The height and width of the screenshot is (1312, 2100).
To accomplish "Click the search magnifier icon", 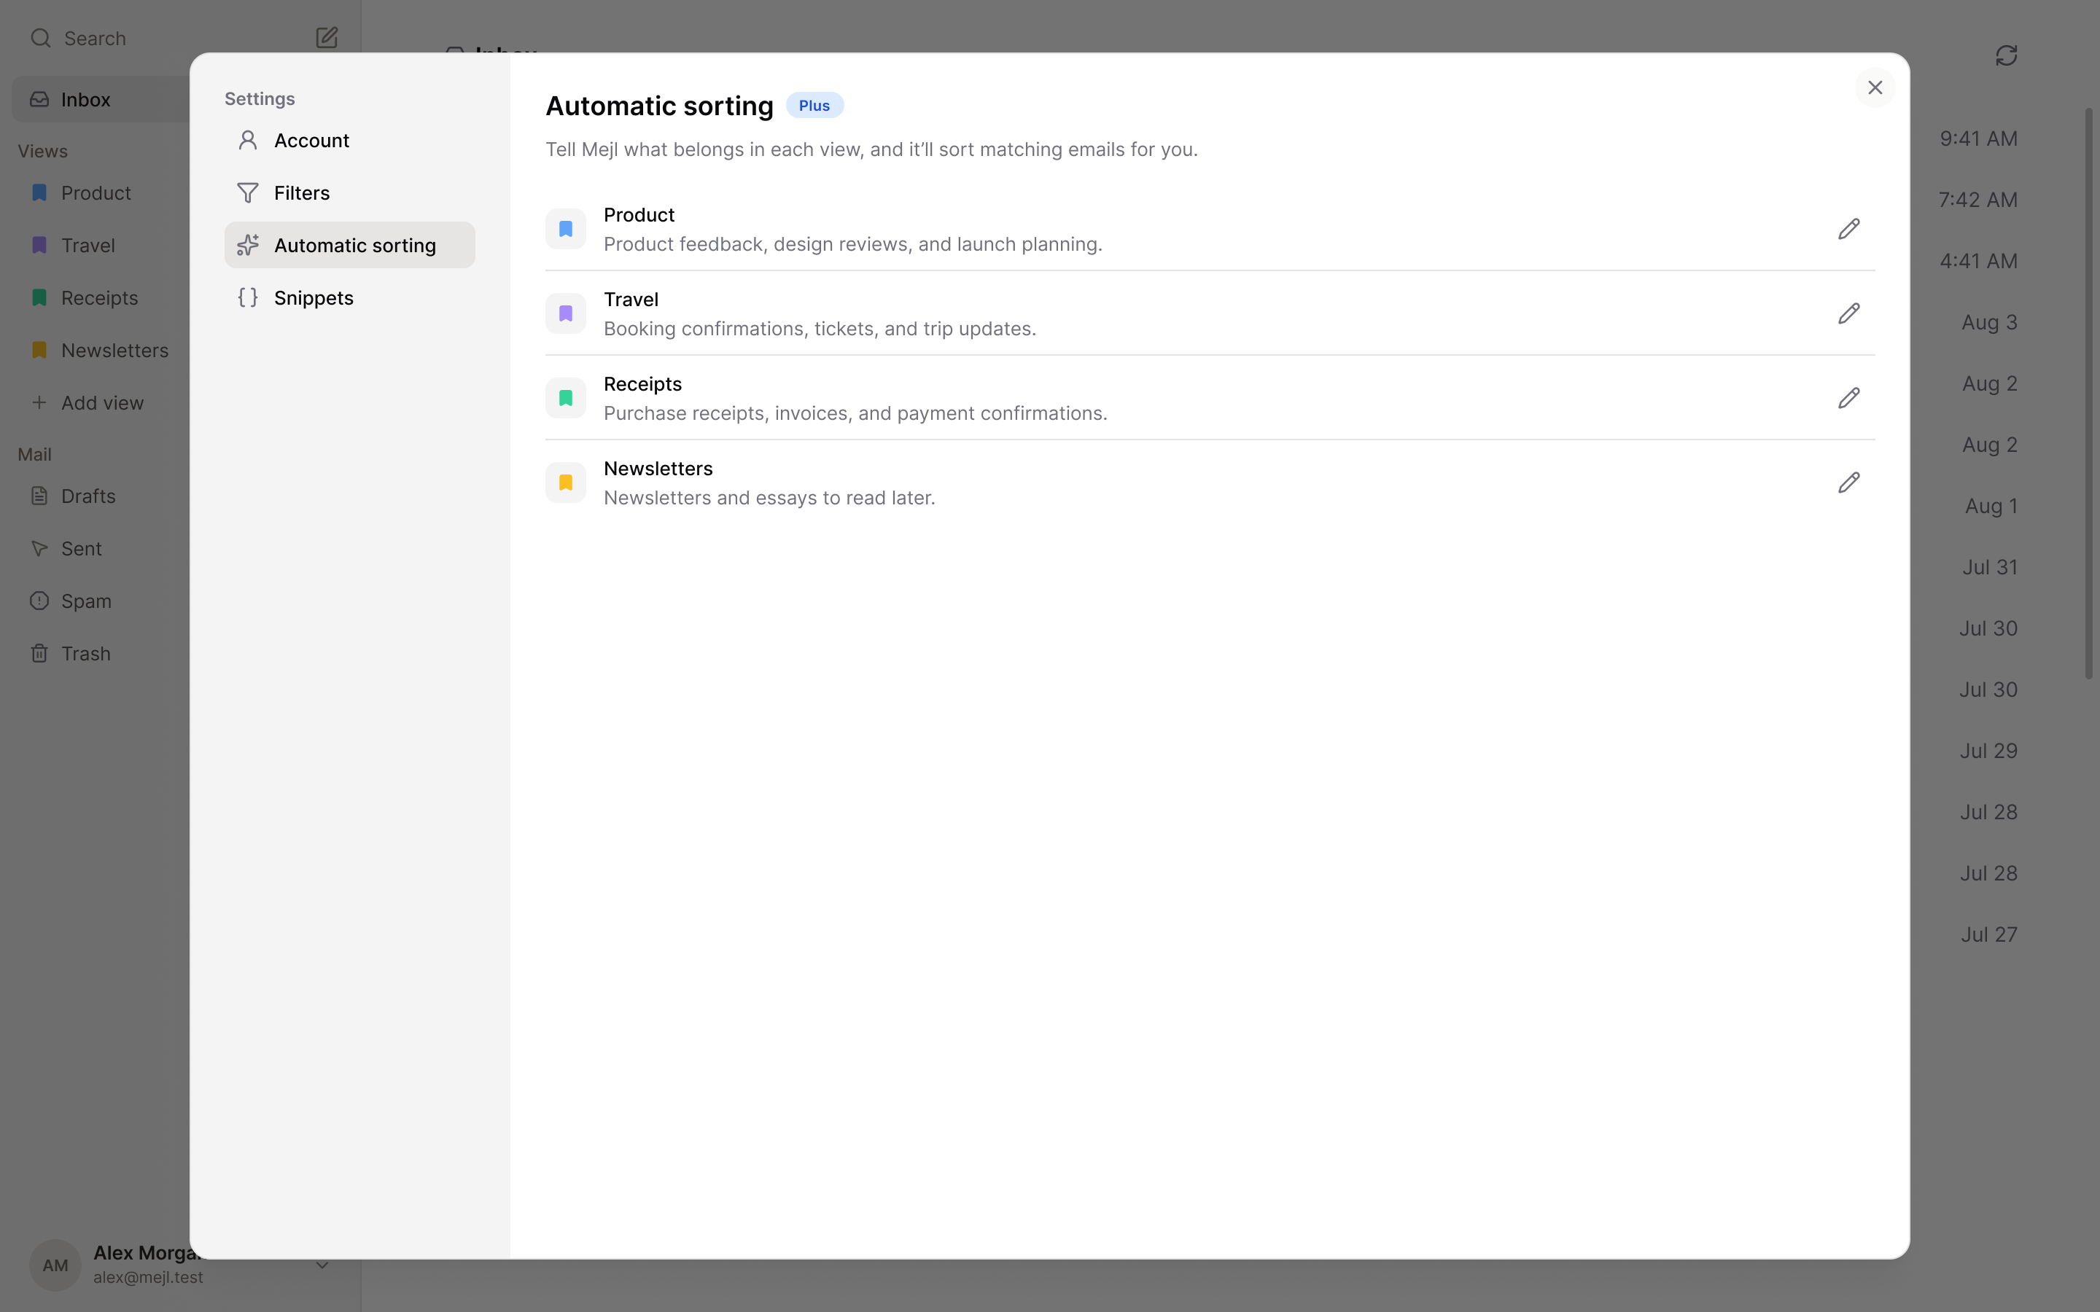I will [x=41, y=38].
